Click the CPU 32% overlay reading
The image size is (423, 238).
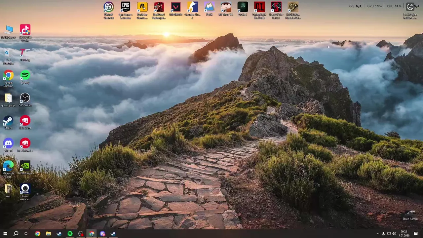point(394,6)
